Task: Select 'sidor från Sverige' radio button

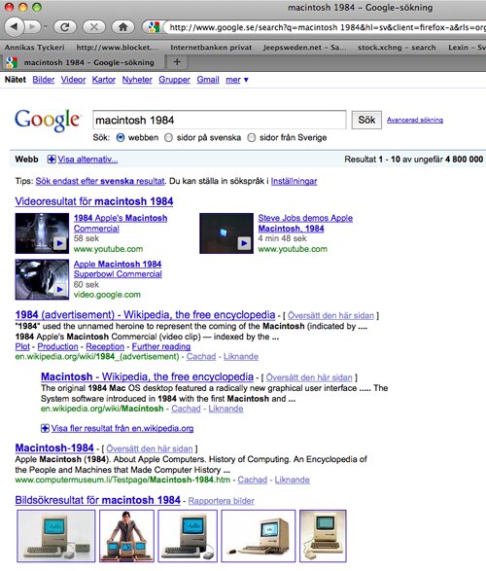Action: pos(252,138)
